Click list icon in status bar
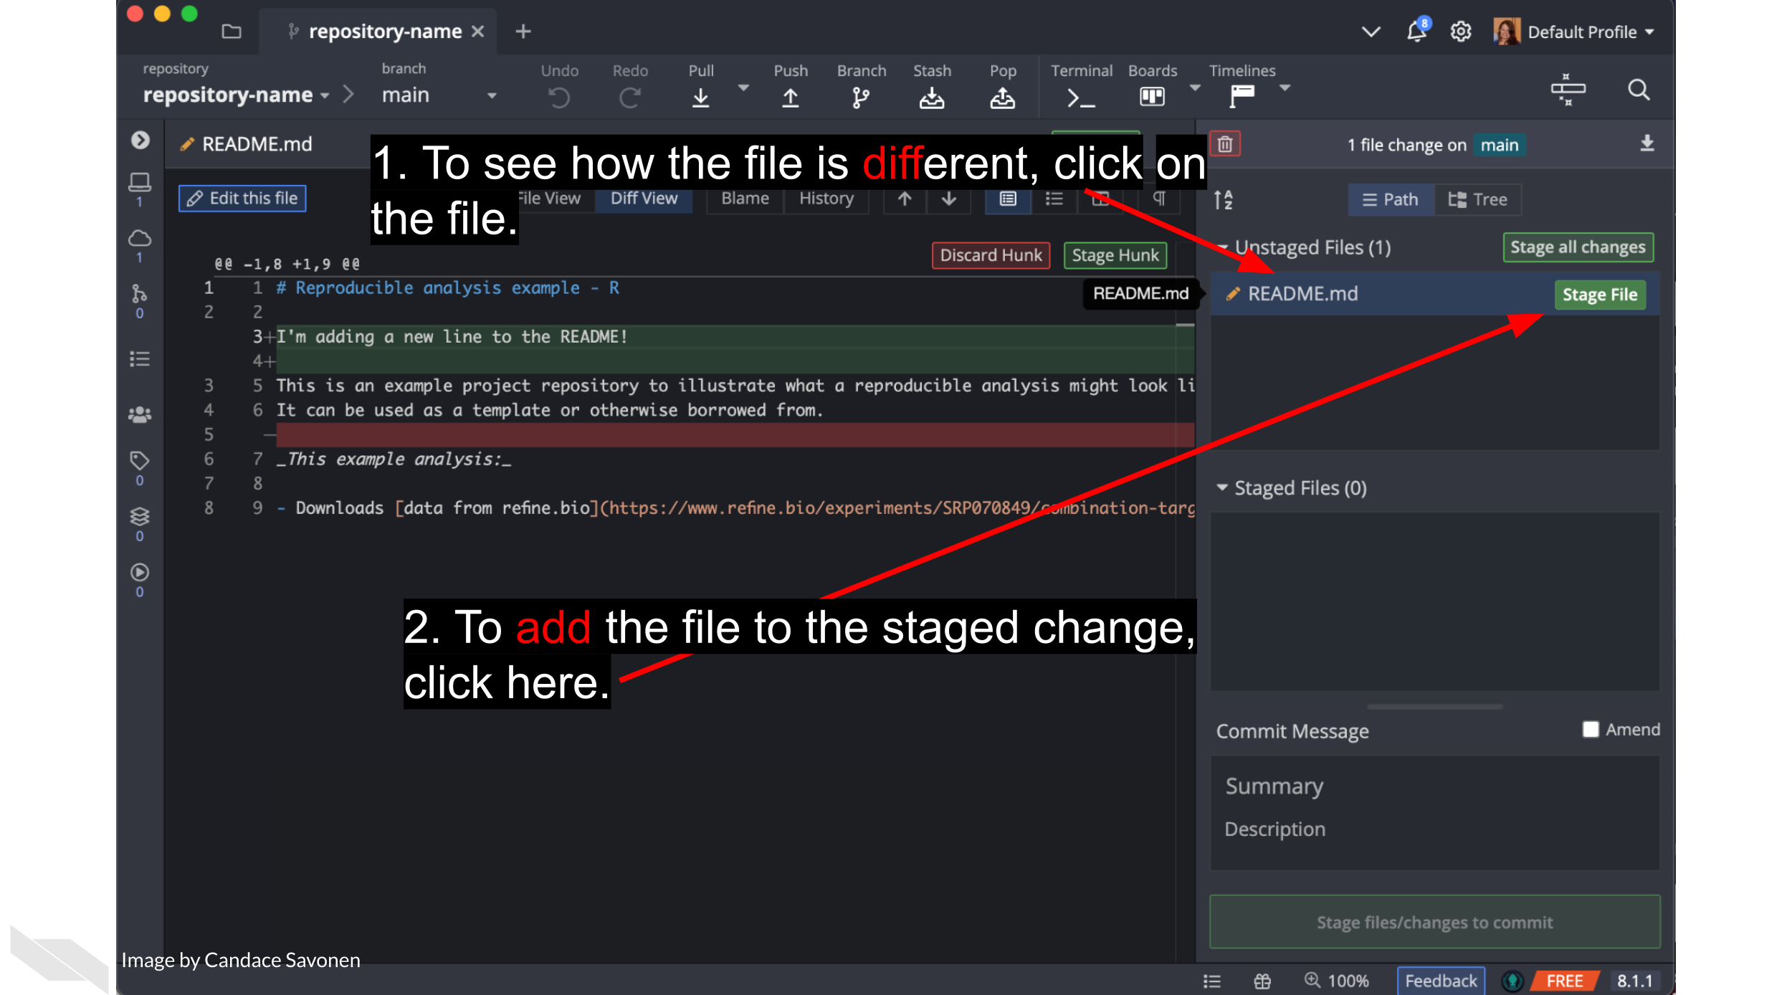 pyautogui.click(x=1211, y=981)
